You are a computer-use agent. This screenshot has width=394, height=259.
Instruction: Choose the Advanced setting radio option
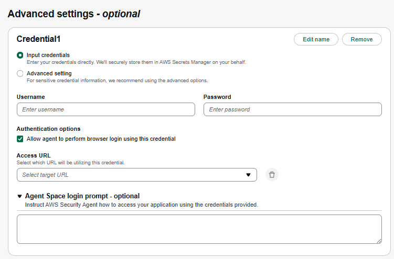click(20, 74)
